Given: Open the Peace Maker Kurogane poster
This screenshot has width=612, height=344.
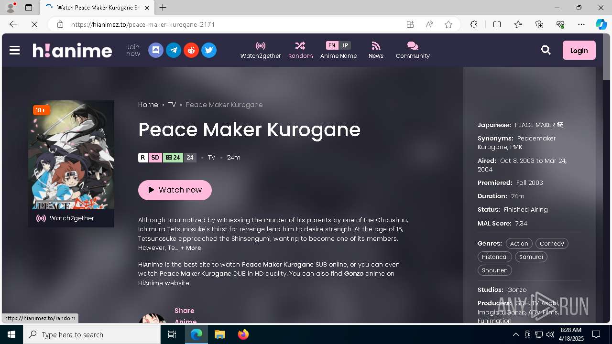Looking at the screenshot, I should point(71,155).
